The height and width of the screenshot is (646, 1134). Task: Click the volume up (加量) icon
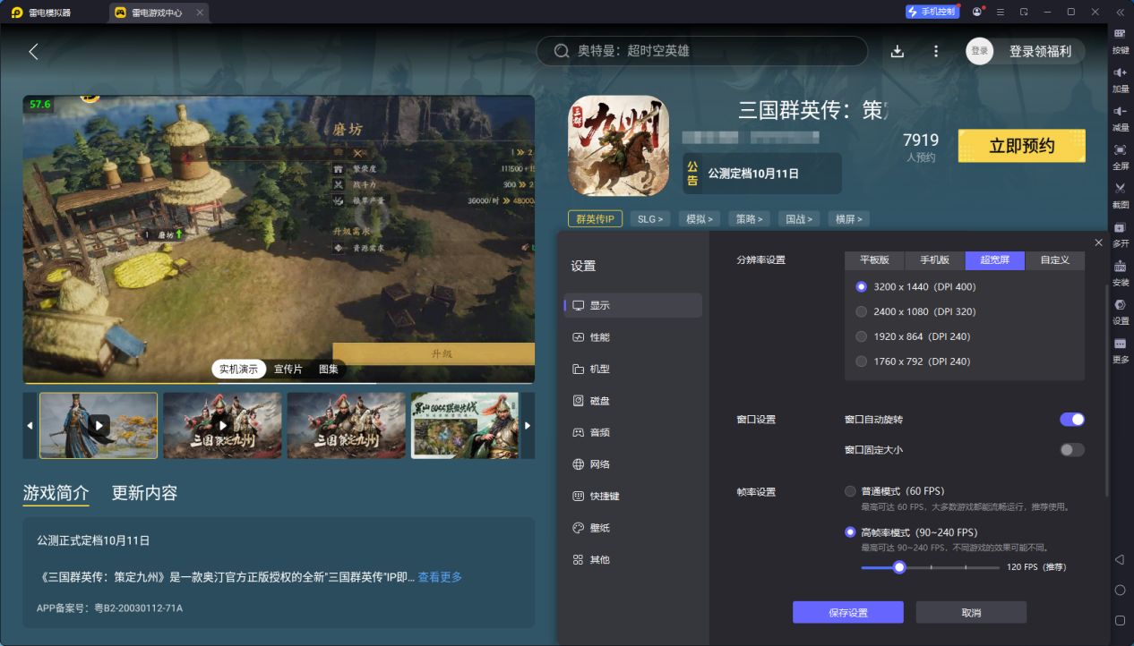coord(1120,73)
